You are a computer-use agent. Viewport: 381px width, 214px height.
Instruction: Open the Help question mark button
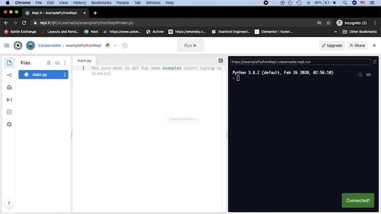tap(9, 203)
